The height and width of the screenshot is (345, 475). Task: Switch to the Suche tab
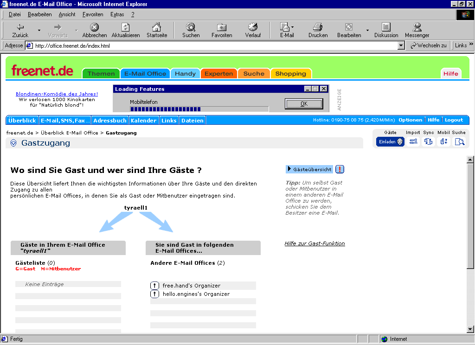coord(254,74)
